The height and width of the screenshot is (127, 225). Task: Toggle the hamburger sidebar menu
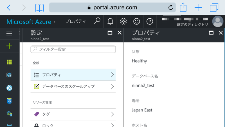tap(9, 34)
